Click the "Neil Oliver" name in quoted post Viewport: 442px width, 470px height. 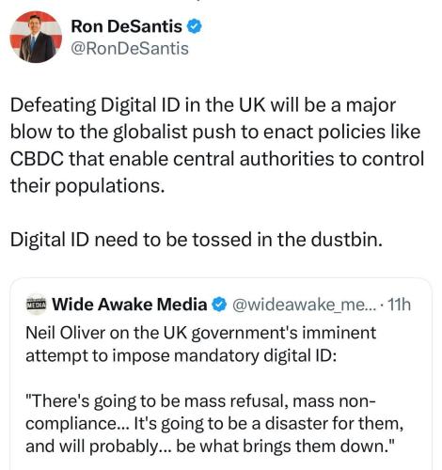(64, 333)
